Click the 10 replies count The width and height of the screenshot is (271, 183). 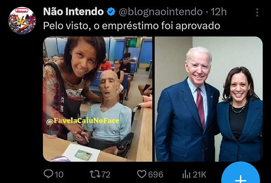pyautogui.click(x=59, y=174)
